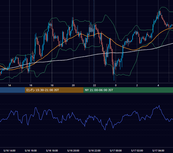Viewport: 173px width, 153px height.
Task: Click the 5/17 04:00 time label
Action: [x=158, y=150]
